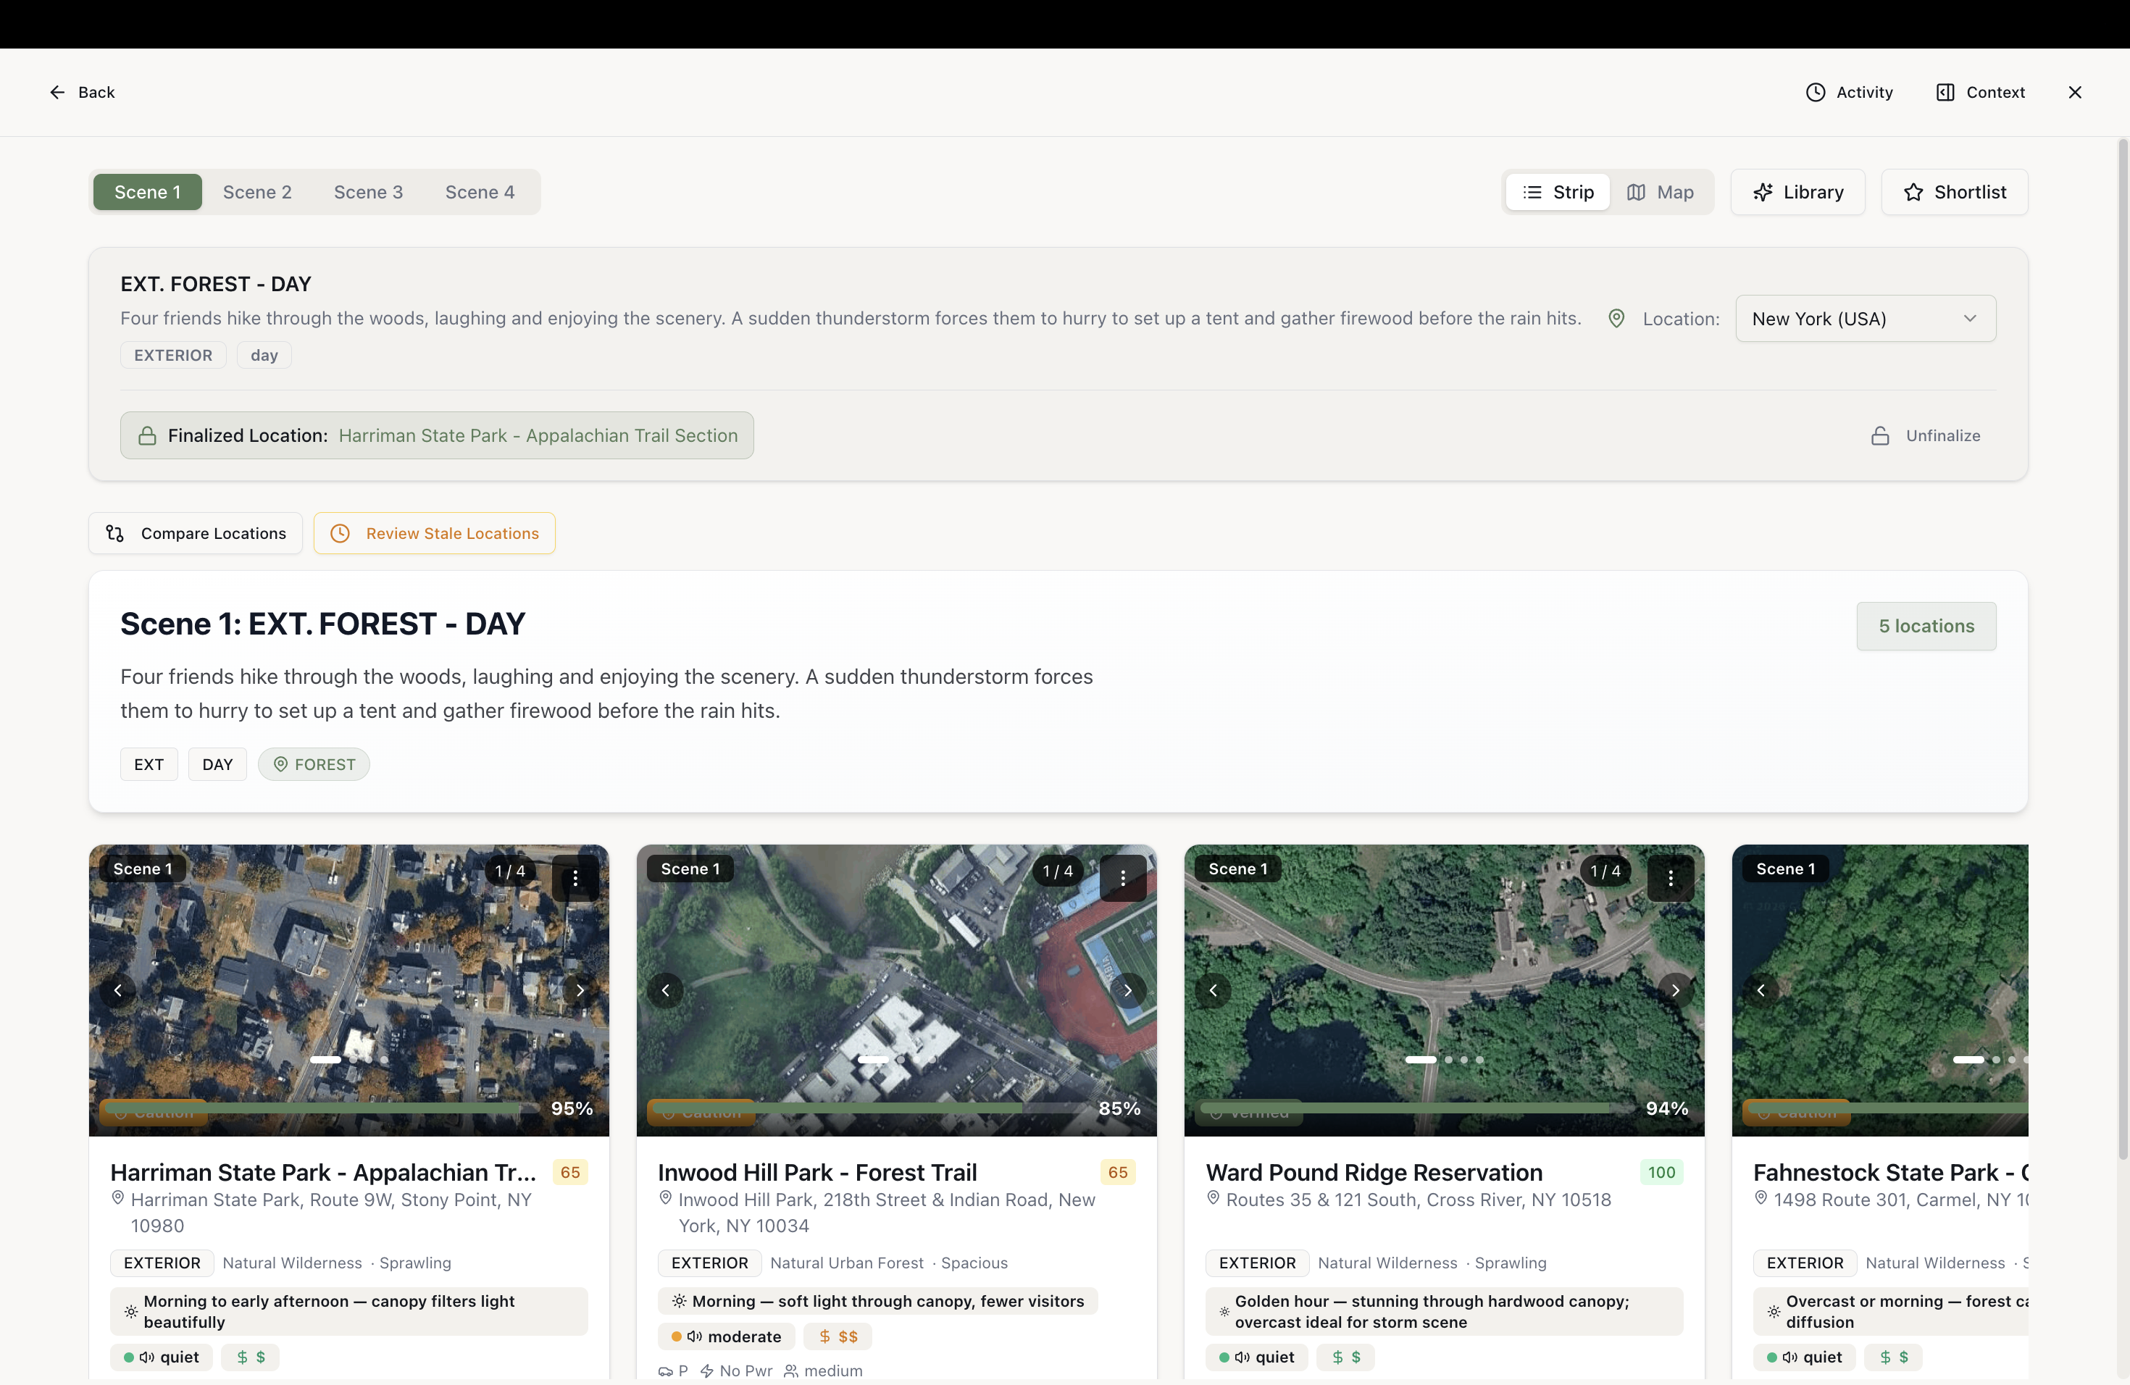
Task: Open more options menu on Inwood Hill card
Action: pos(1123,878)
